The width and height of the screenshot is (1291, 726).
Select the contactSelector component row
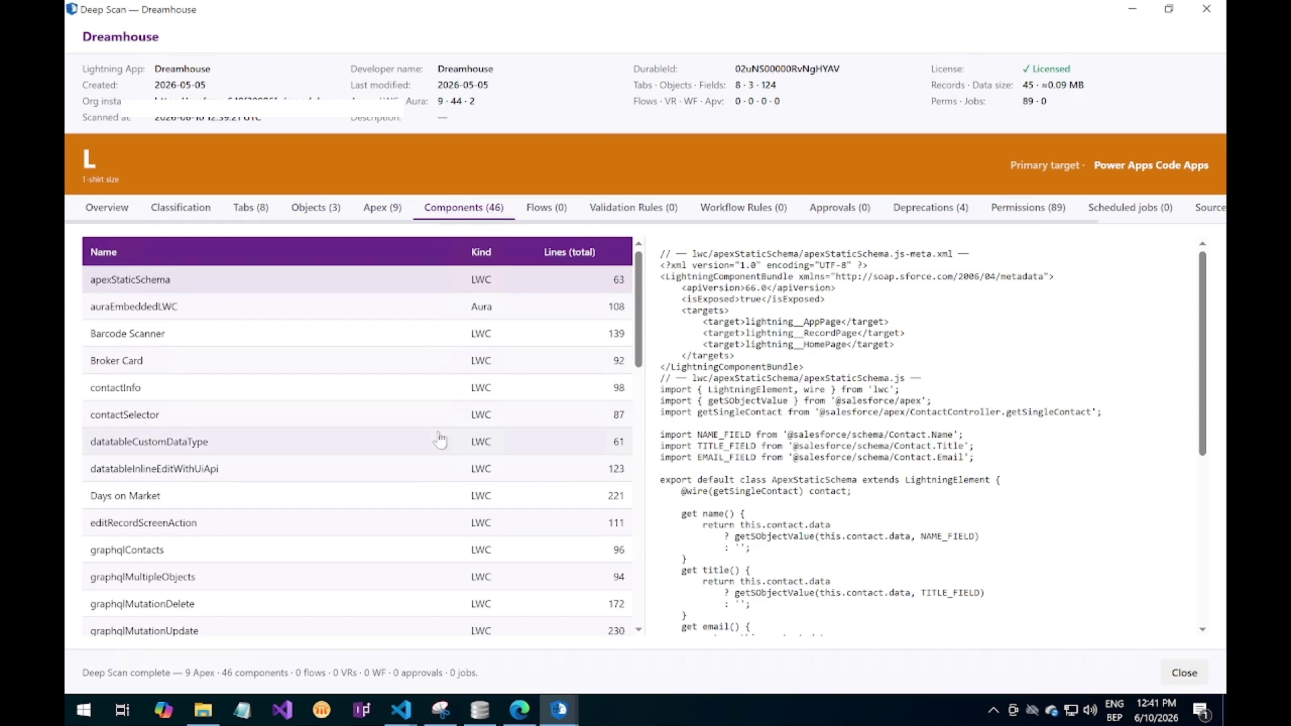(x=357, y=414)
